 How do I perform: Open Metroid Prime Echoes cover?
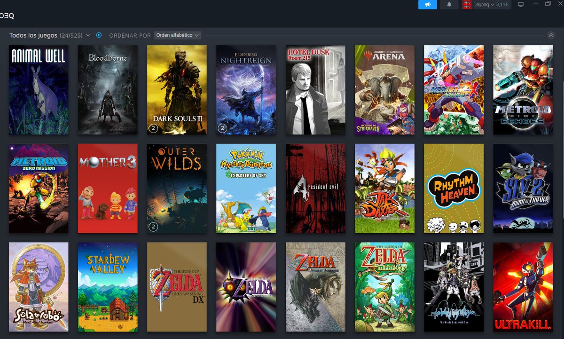click(523, 90)
